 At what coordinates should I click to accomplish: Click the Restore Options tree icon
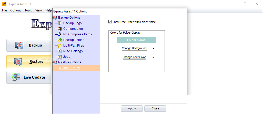coord(55,62)
